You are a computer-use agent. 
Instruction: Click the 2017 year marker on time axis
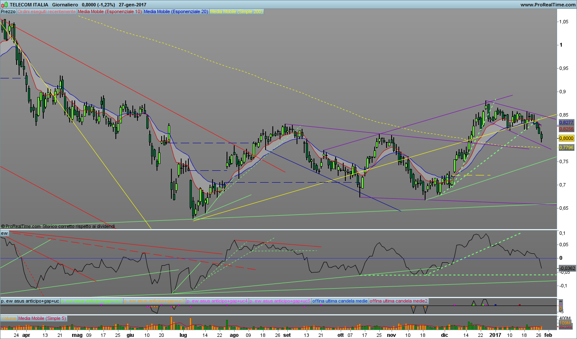tap(496, 335)
